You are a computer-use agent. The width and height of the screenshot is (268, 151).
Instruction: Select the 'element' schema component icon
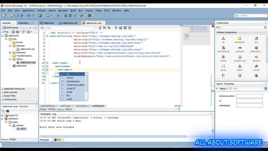click(256, 57)
